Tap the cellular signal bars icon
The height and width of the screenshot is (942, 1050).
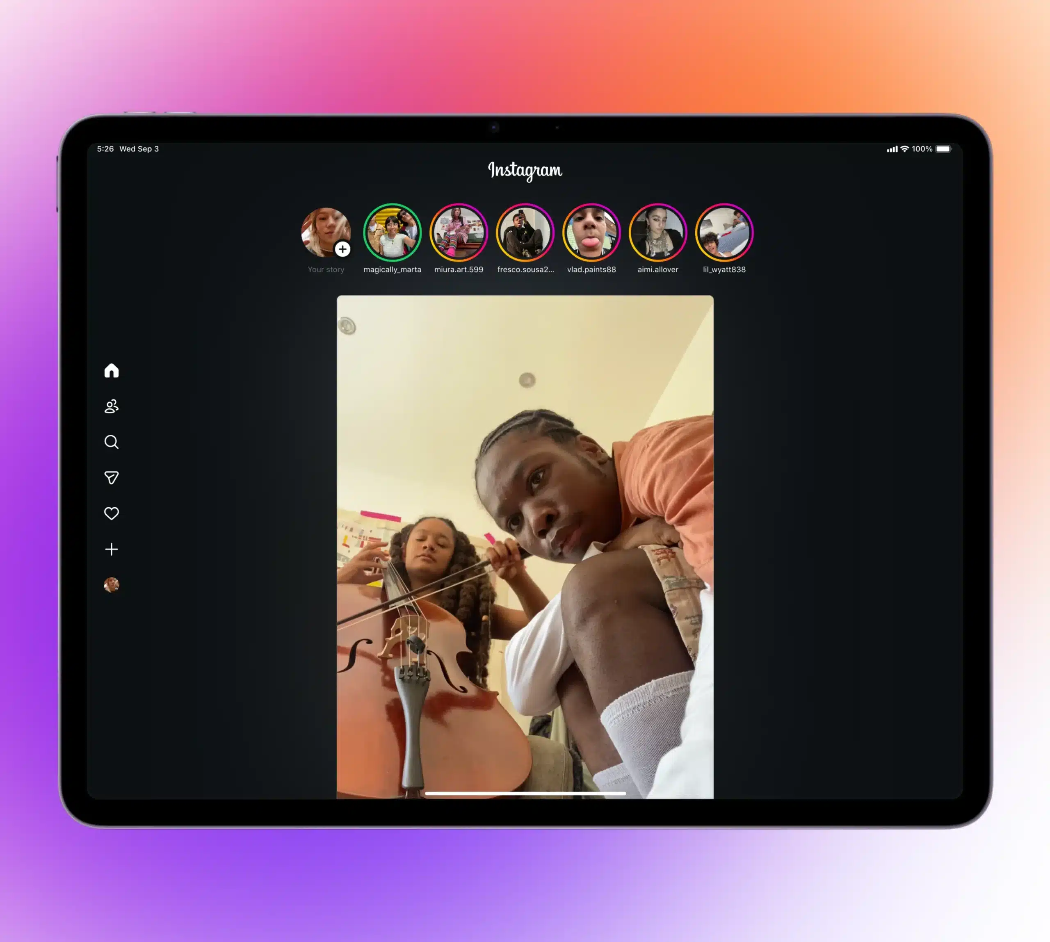click(x=892, y=149)
